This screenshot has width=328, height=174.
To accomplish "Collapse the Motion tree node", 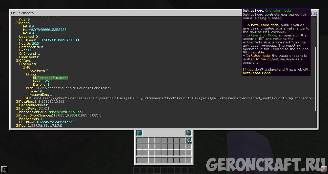I will tap(17, 23).
